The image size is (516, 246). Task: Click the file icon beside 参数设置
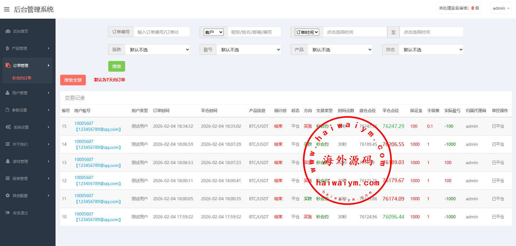[7, 110]
